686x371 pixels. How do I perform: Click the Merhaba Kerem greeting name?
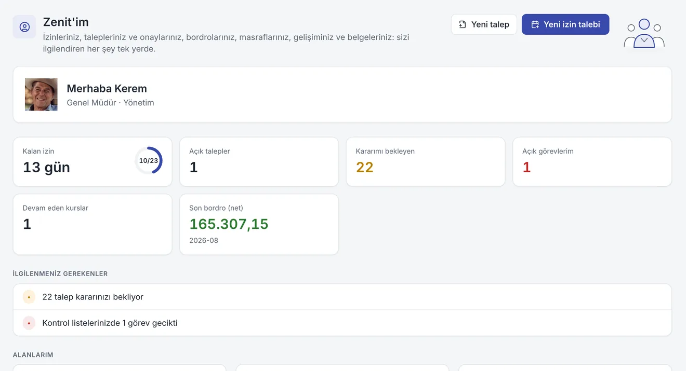click(x=107, y=89)
